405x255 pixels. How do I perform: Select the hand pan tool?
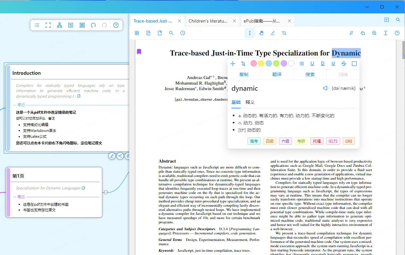pos(261,33)
